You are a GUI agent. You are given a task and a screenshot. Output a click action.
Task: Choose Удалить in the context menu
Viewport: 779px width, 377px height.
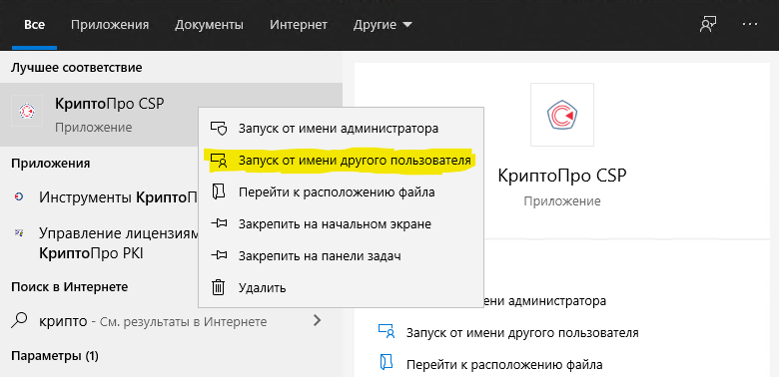[x=341, y=287]
